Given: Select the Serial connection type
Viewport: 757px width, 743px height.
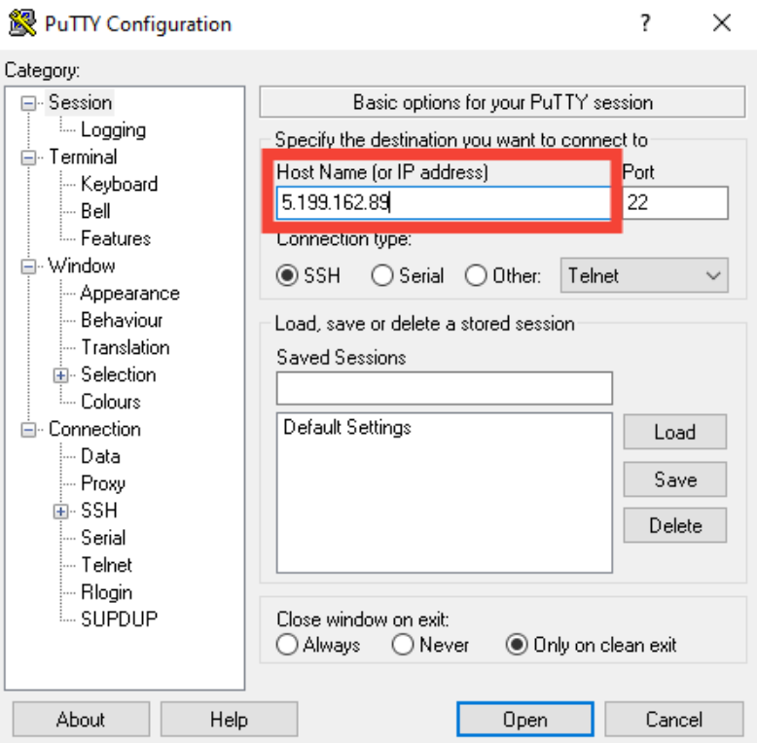Looking at the screenshot, I should 382,276.
